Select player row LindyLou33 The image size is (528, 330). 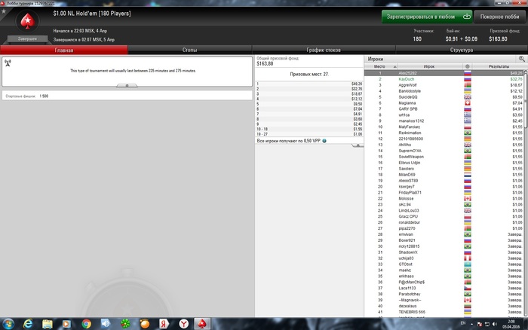tap(444, 210)
